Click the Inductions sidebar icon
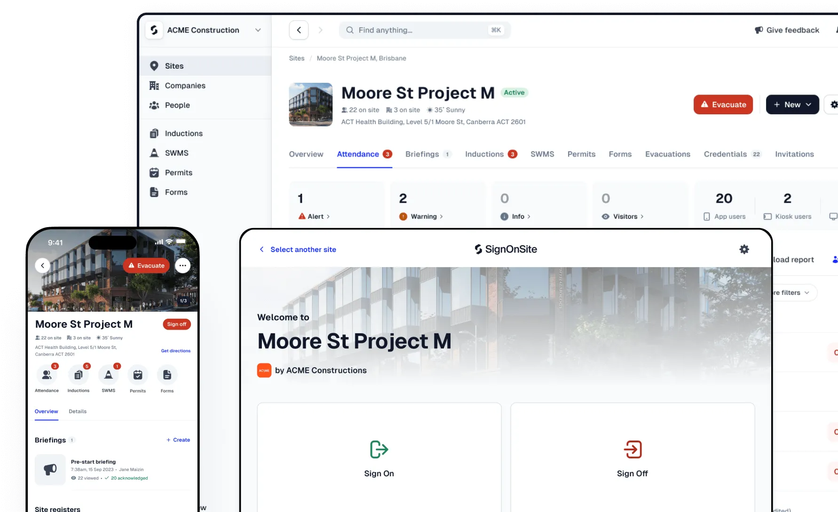 tap(154, 133)
